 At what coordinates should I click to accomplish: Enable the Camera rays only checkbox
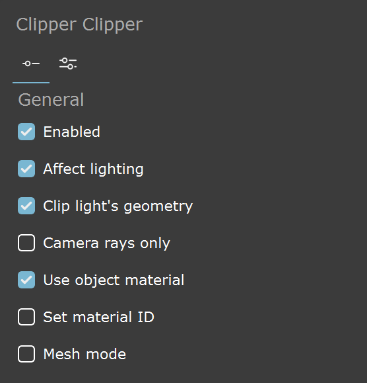pos(26,243)
